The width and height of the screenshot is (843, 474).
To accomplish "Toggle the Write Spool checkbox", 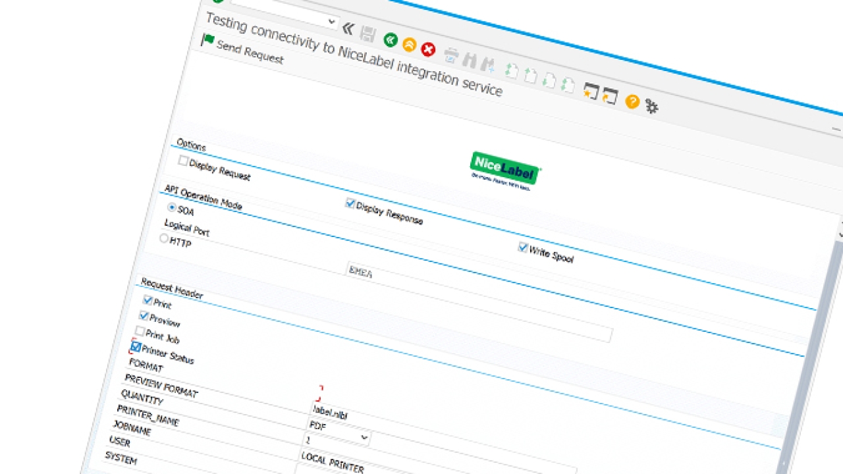I will 523,248.
